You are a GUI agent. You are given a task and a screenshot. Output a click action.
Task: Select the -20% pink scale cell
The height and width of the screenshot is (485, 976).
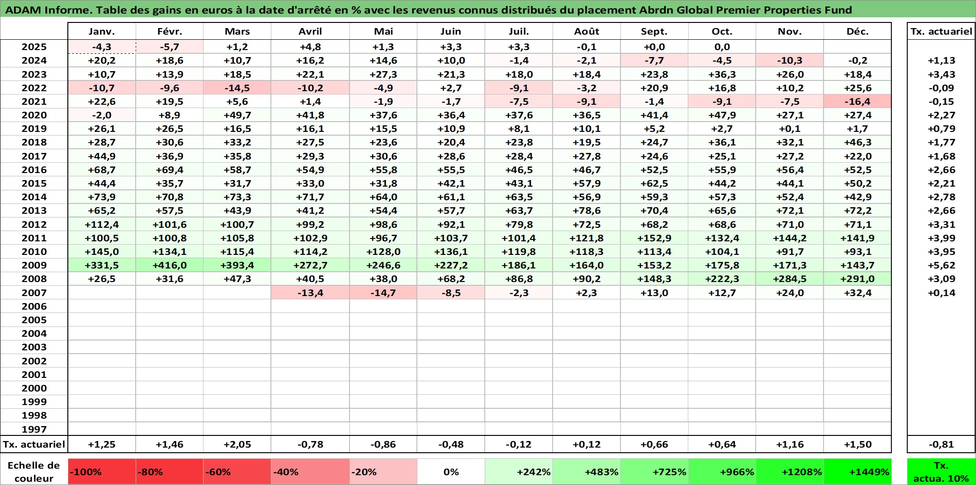(x=383, y=471)
